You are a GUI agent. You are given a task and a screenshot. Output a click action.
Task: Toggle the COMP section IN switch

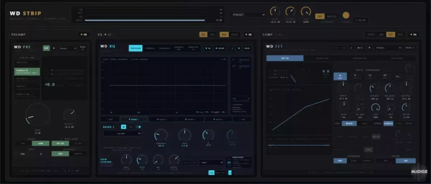pyautogui.click(x=413, y=34)
